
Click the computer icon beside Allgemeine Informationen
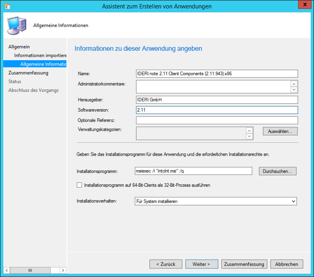tap(17, 25)
